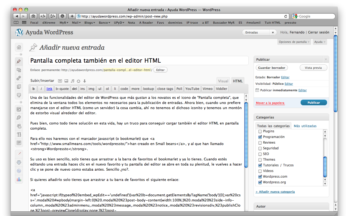Click the red slash plugin icon in sidebar
The image size is (346, 216).
pyautogui.click(x=19, y=154)
